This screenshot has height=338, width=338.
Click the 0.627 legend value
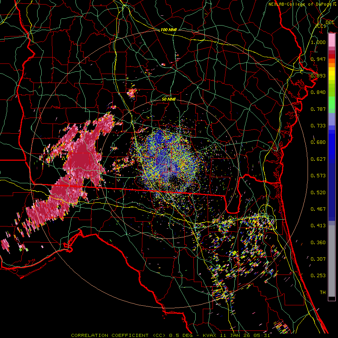[x=318, y=159]
